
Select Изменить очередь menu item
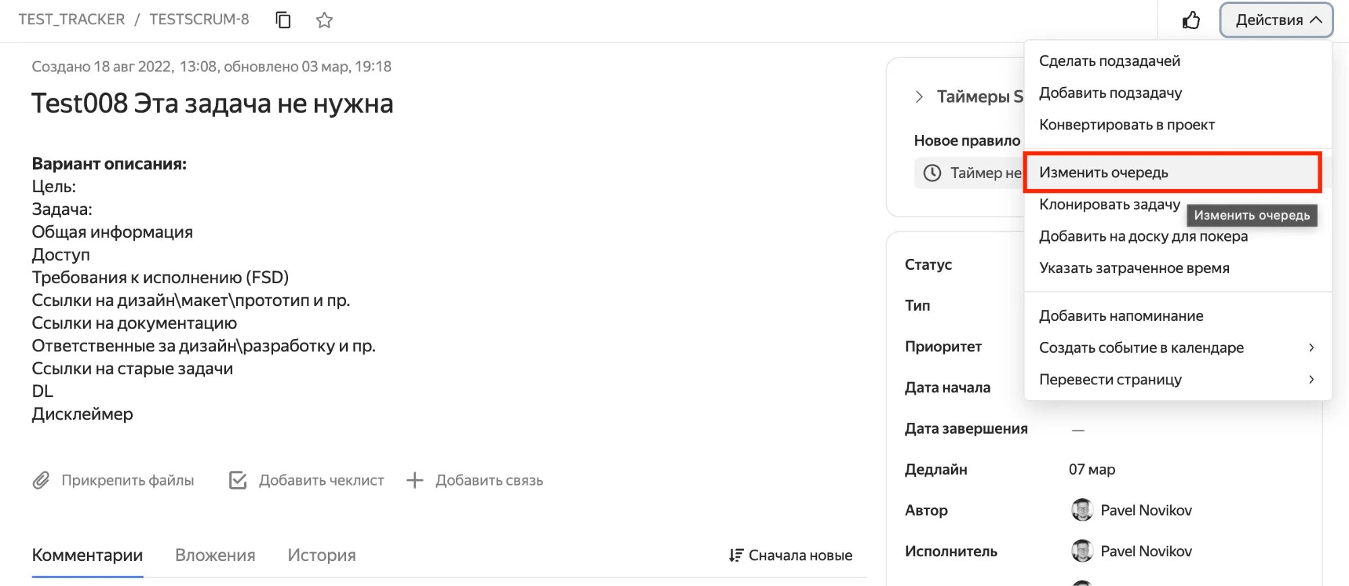[1103, 173]
